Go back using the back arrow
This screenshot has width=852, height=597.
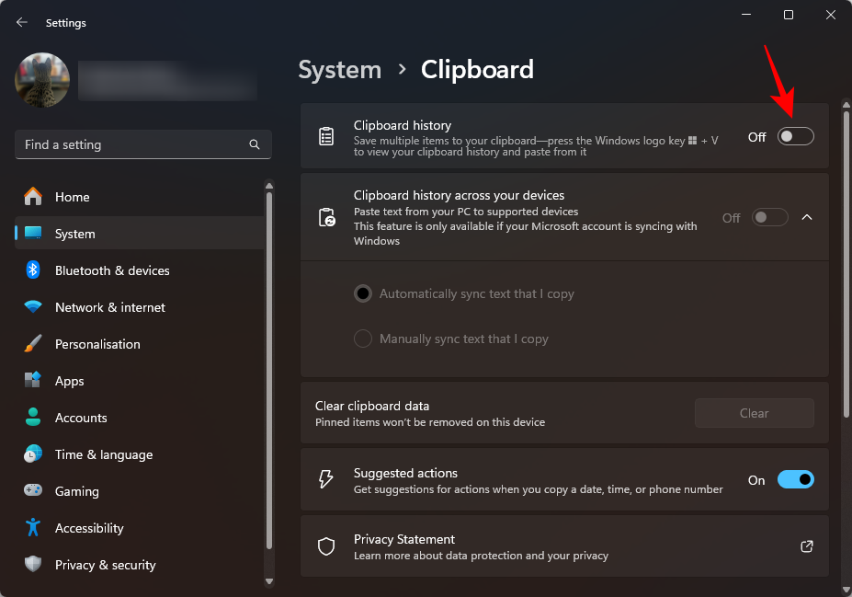[22, 23]
